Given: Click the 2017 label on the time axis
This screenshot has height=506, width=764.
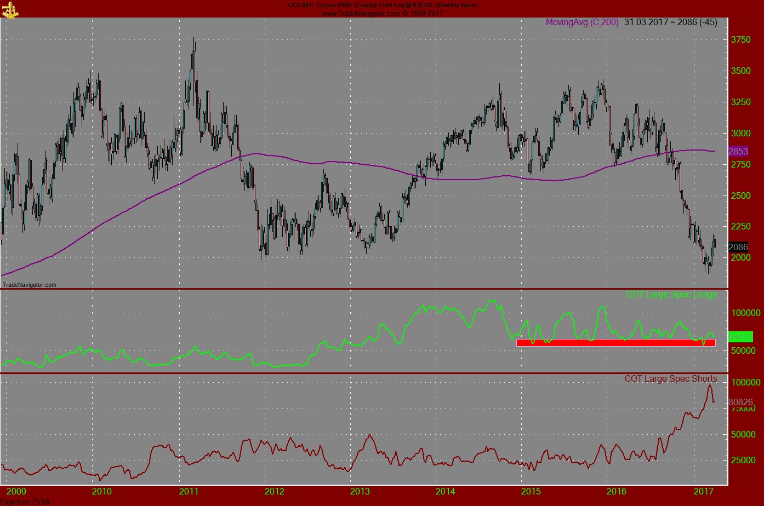Looking at the screenshot, I should point(705,492).
